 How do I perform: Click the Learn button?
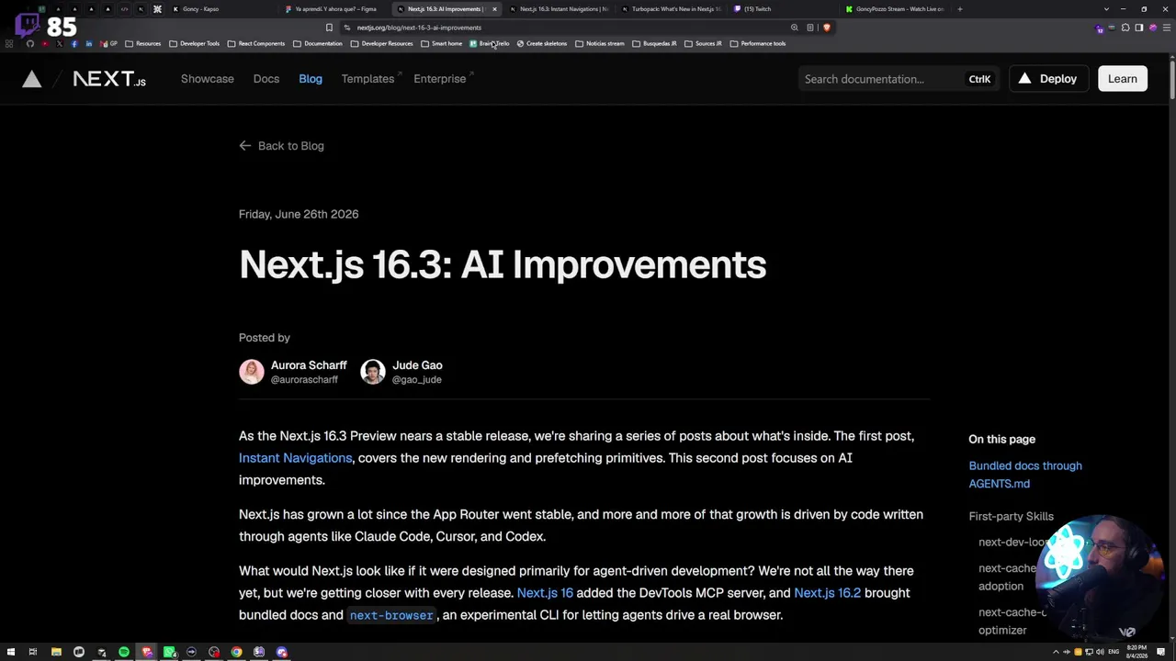1123,79
